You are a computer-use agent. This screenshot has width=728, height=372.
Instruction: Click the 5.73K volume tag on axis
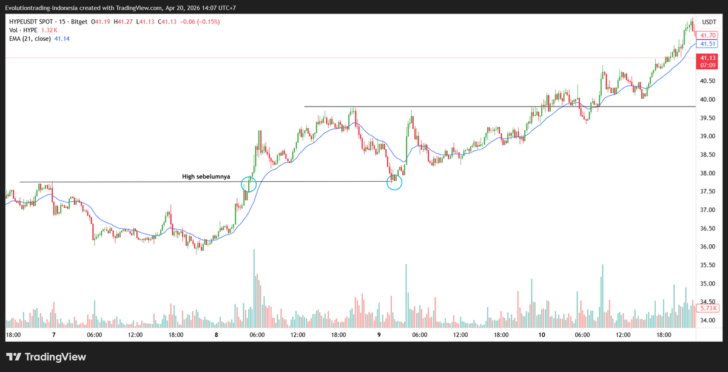click(707, 308)
